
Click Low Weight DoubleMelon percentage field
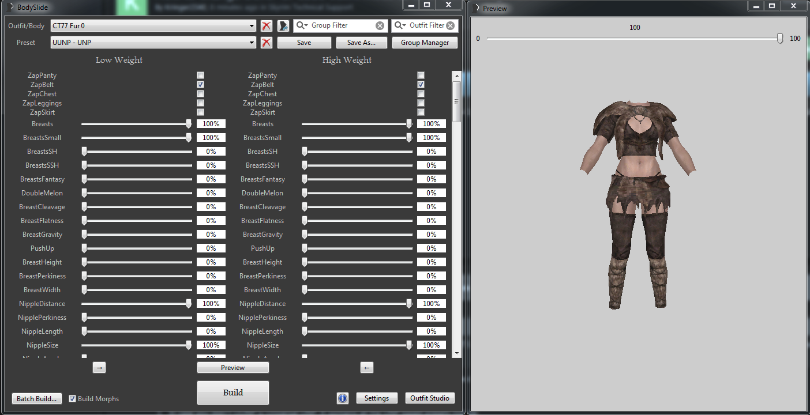click(x=211, y=193)
